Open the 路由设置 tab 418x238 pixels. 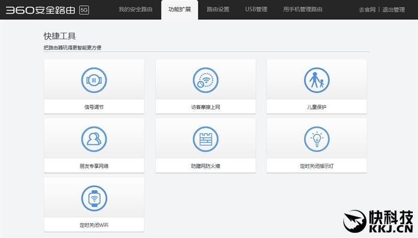click(x=218, y=9)
